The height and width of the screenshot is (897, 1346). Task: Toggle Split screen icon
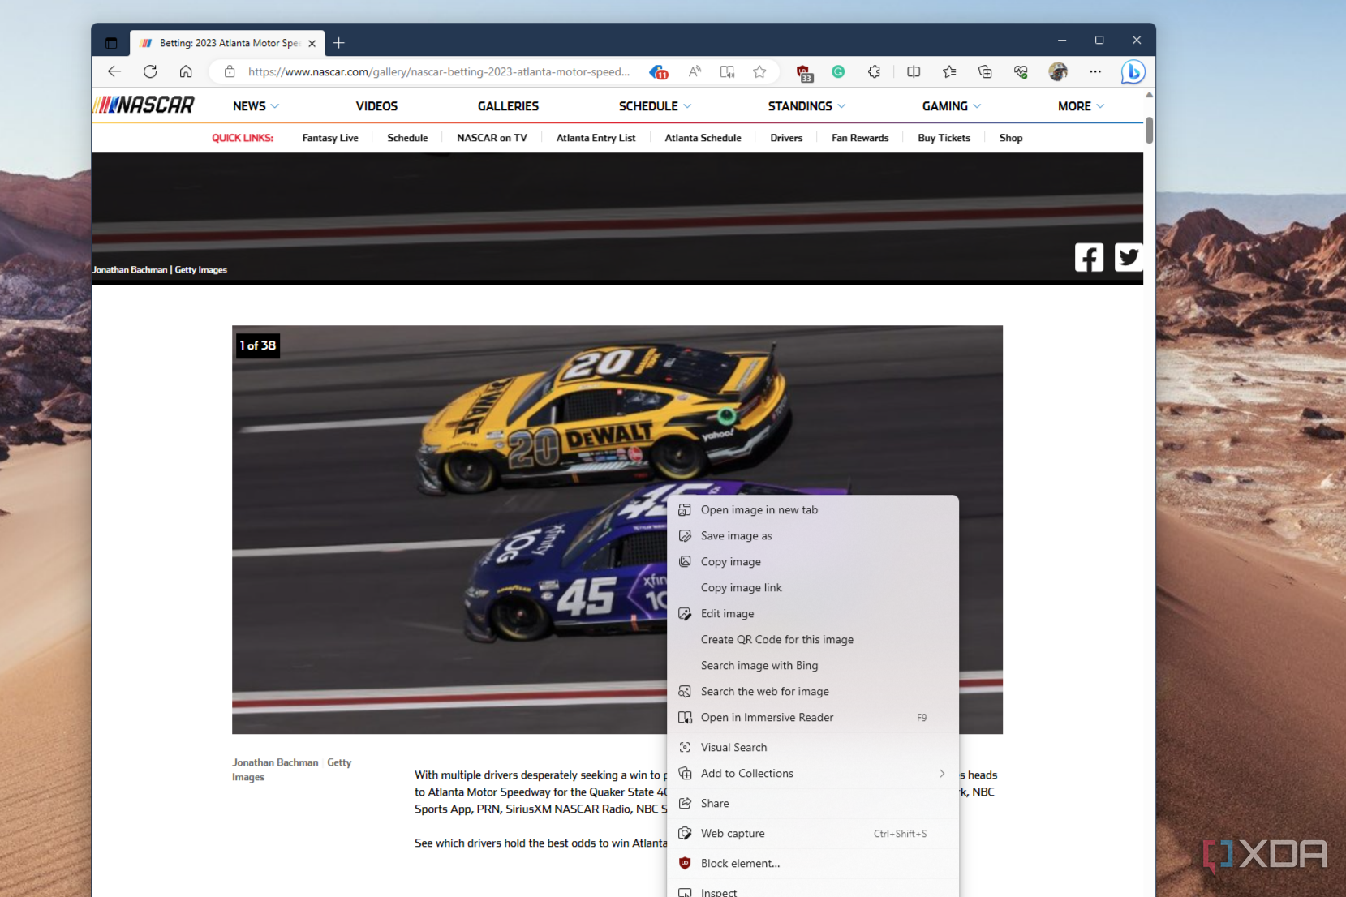pyautogui.click(x=914, y=71)
